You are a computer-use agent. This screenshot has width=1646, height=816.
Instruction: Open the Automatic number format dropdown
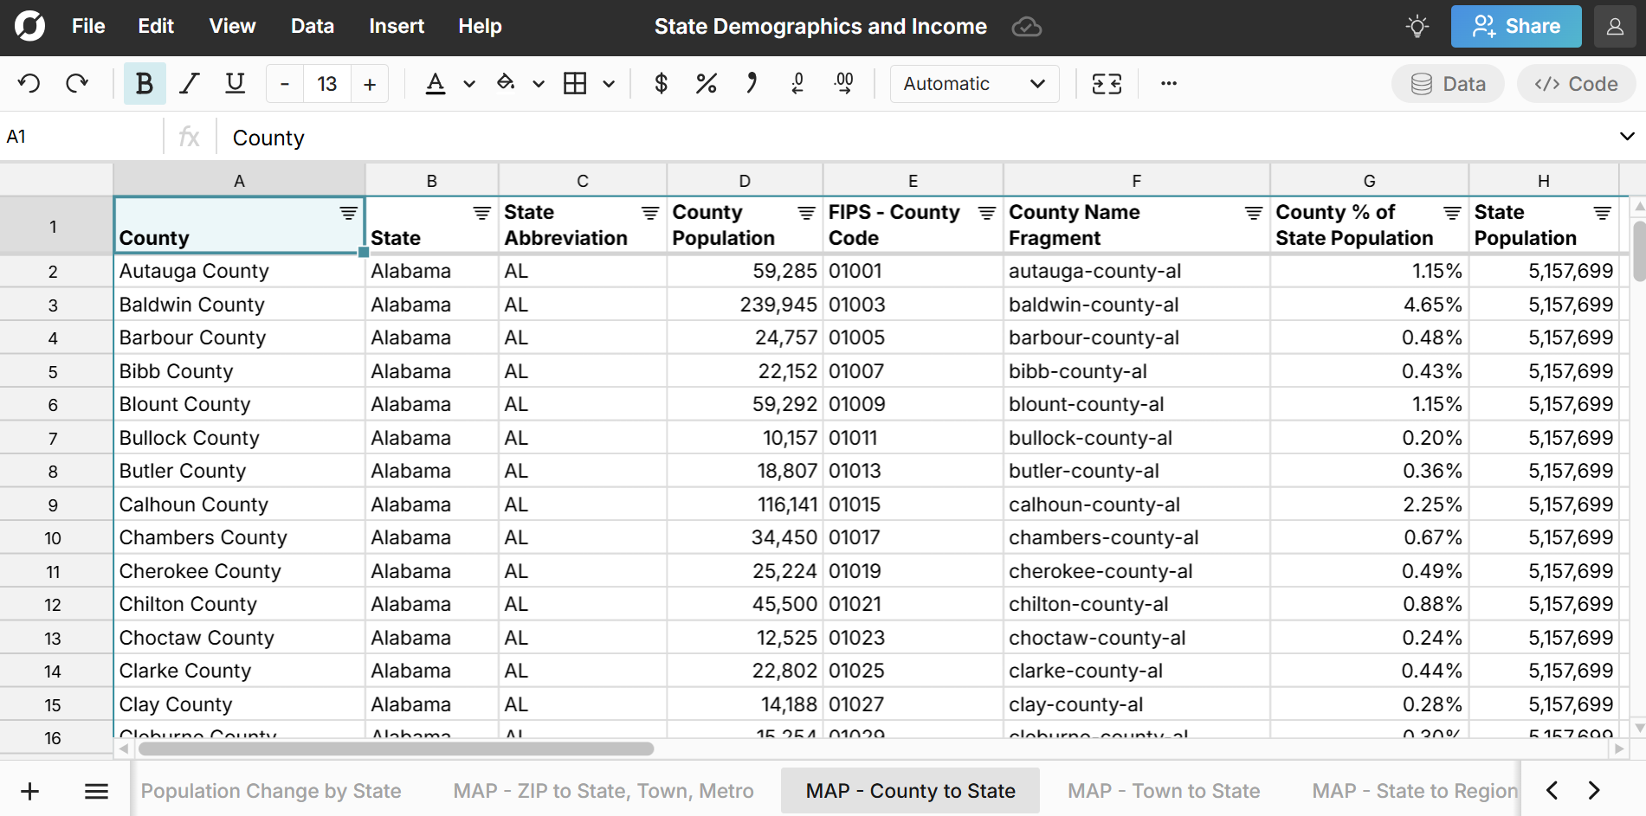(x=974, y=84)
